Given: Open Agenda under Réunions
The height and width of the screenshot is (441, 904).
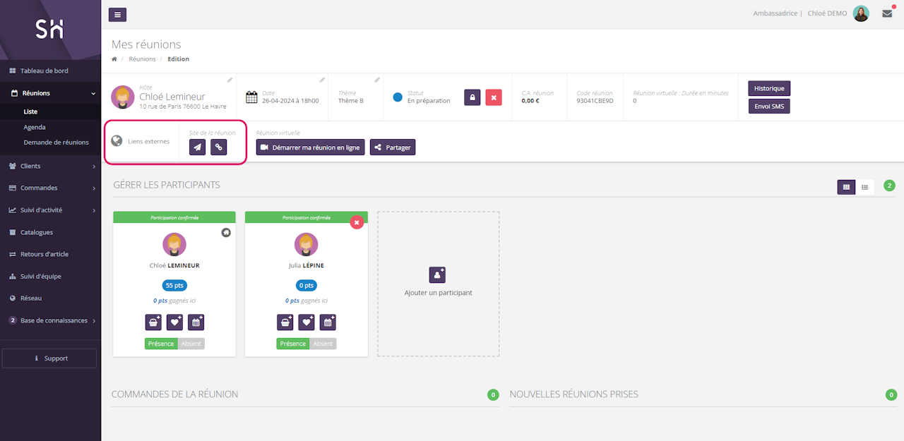Looking at the screenshot, I should coord(35,127).
